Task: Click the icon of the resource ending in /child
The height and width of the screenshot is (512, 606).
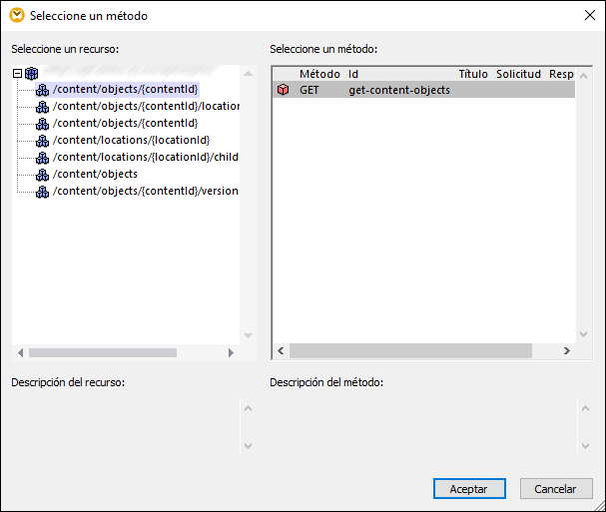Action: (x=42, y=158)
